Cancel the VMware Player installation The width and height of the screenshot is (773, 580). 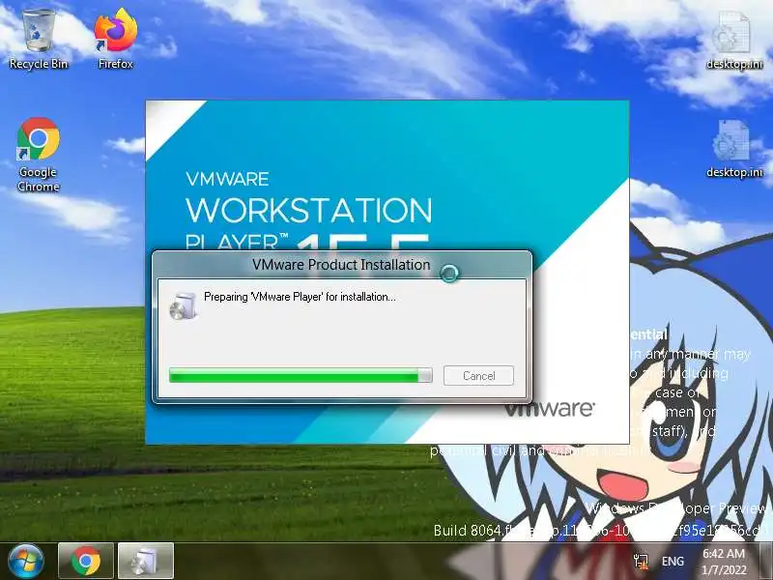tap(478, 376)
